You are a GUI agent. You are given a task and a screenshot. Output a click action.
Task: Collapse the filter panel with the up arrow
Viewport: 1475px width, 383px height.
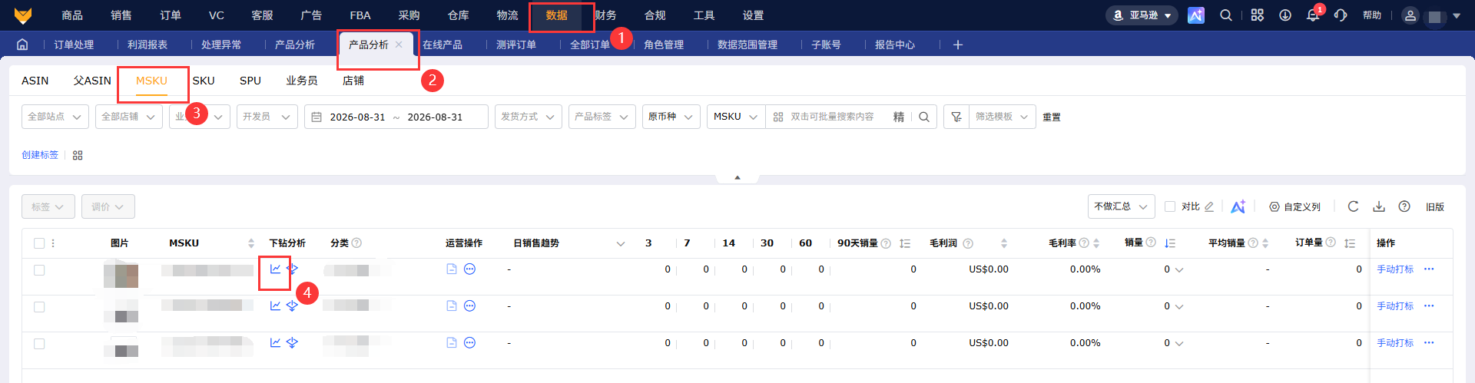pos(737,177)
